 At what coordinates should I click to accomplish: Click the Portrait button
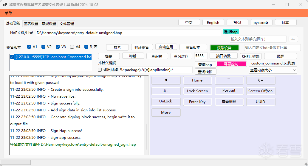229,90
